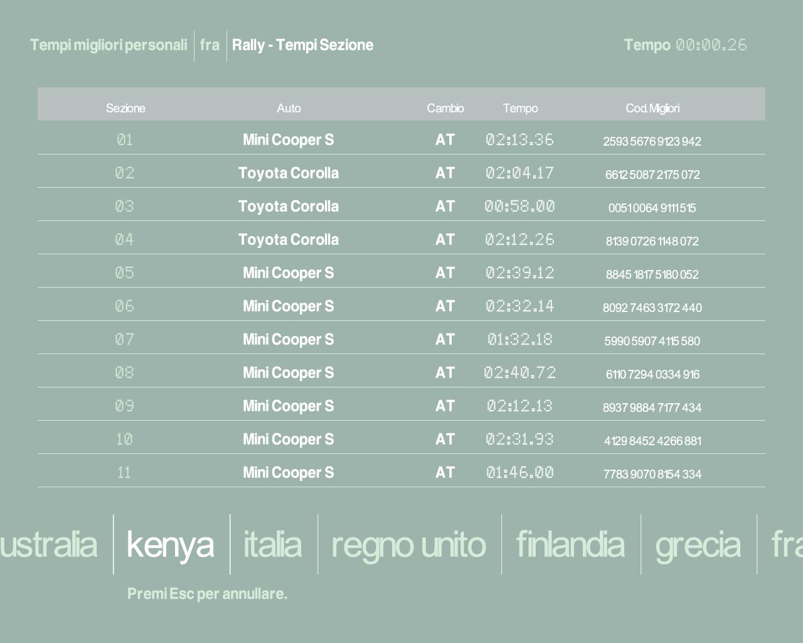Go to the partially visible australia tab
803x643 pixels.
pos(48,544)
